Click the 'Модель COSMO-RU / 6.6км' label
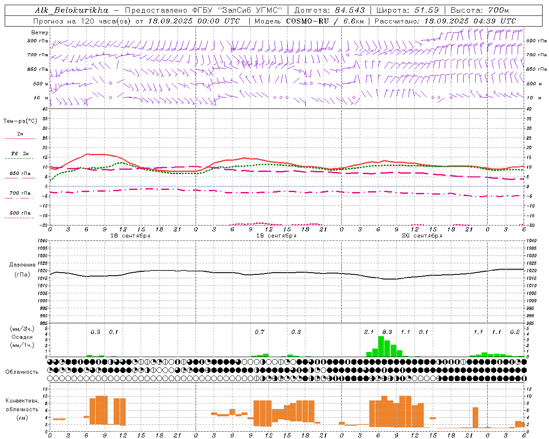 coord(309,21)
